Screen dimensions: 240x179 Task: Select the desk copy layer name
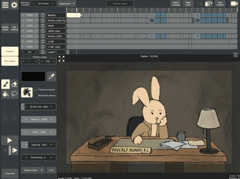56,31
